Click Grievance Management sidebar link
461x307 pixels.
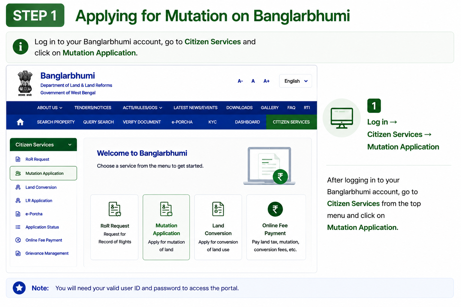47,253
